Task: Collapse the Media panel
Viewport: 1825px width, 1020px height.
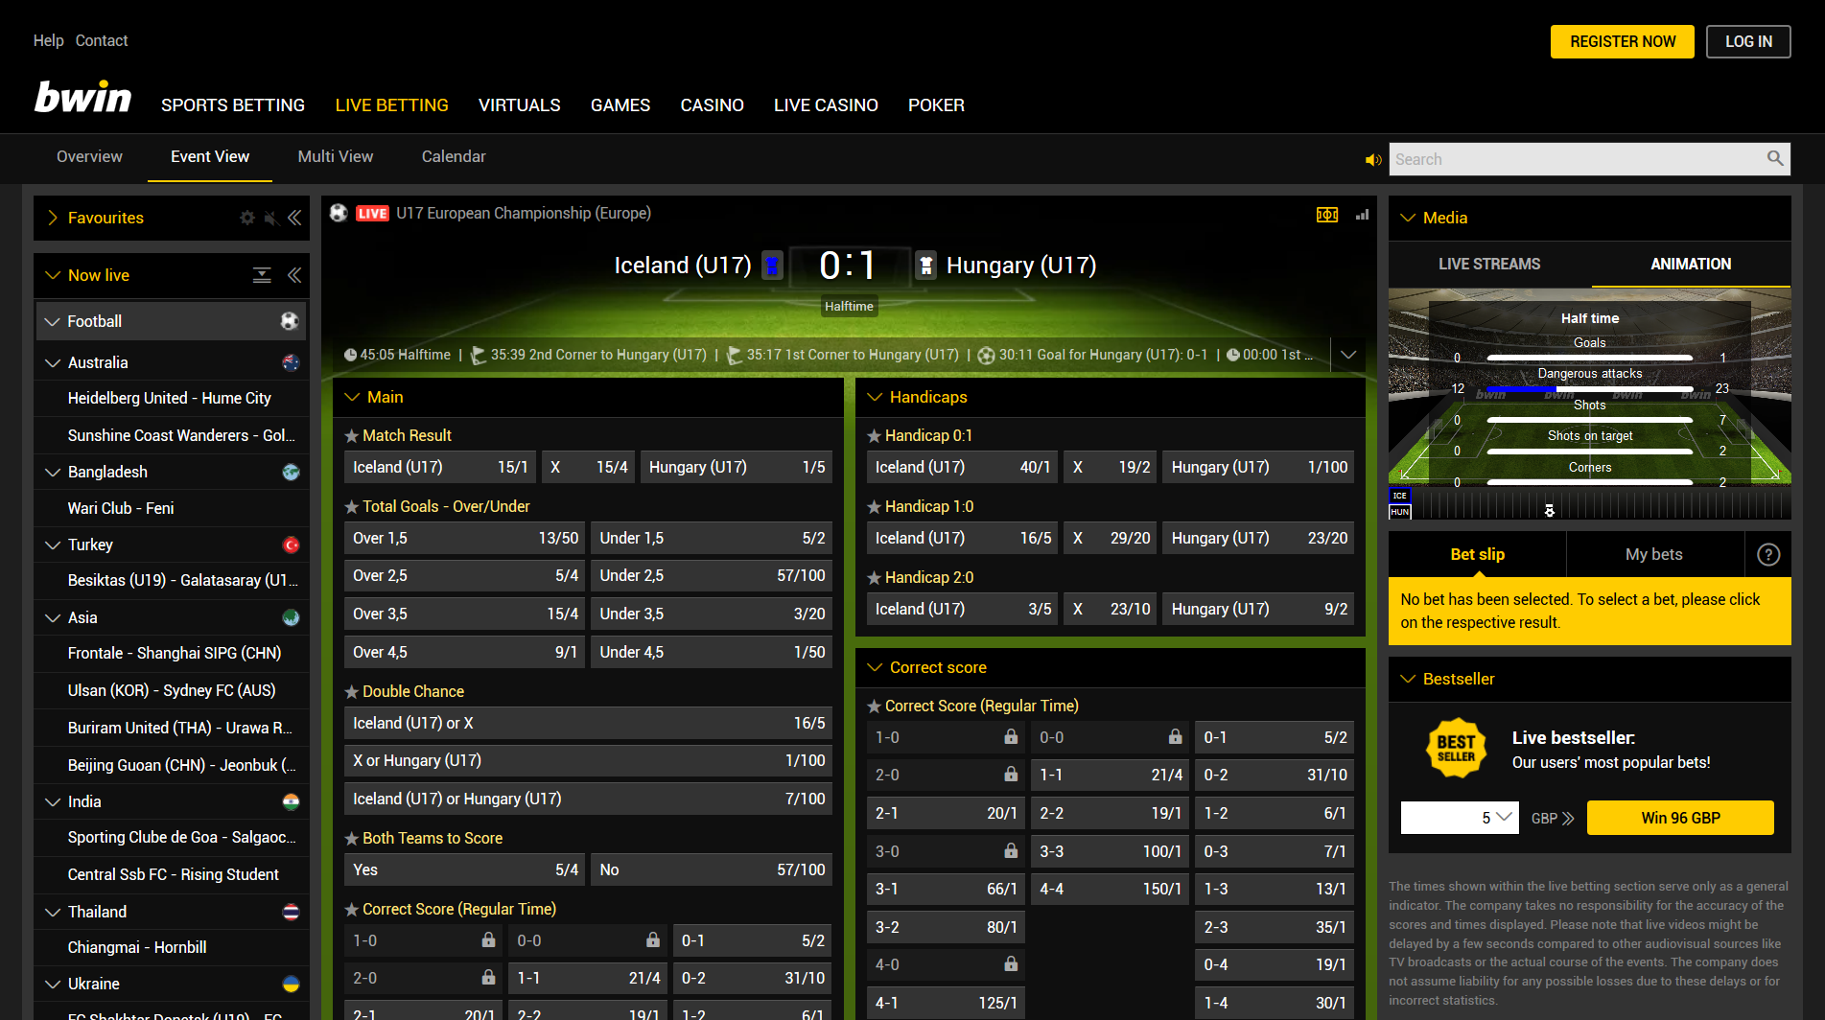Action: [1408, 218]
